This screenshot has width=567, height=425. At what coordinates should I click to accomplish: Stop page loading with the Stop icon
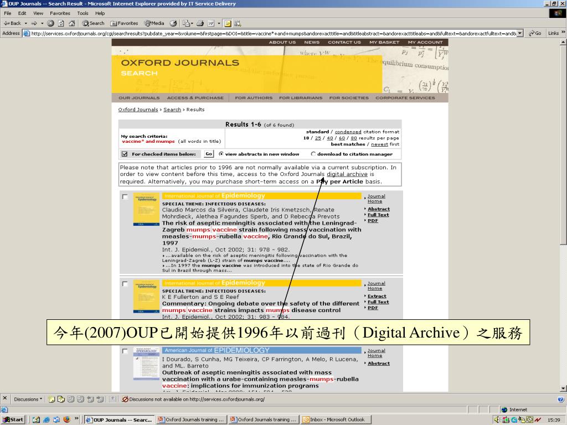[50, 23]
